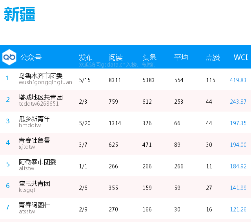Click publish value 3/7
This screenshot has width=251, height=222.
pyautogui.click(x=83, y=145)
